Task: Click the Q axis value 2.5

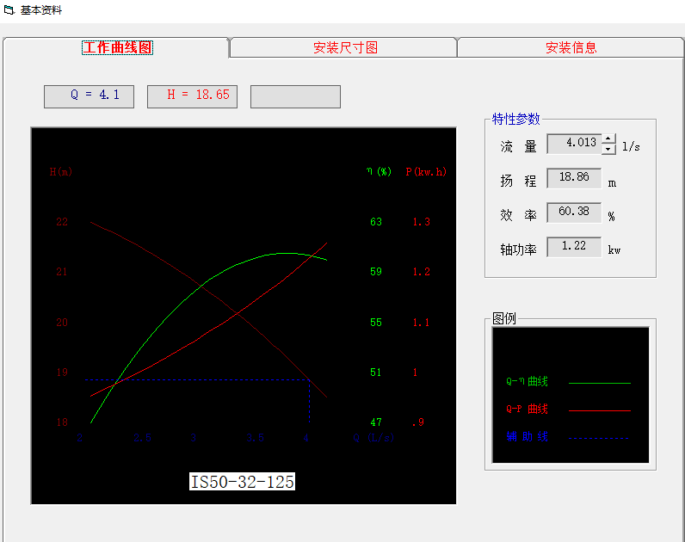Action: tap(142, 437)
